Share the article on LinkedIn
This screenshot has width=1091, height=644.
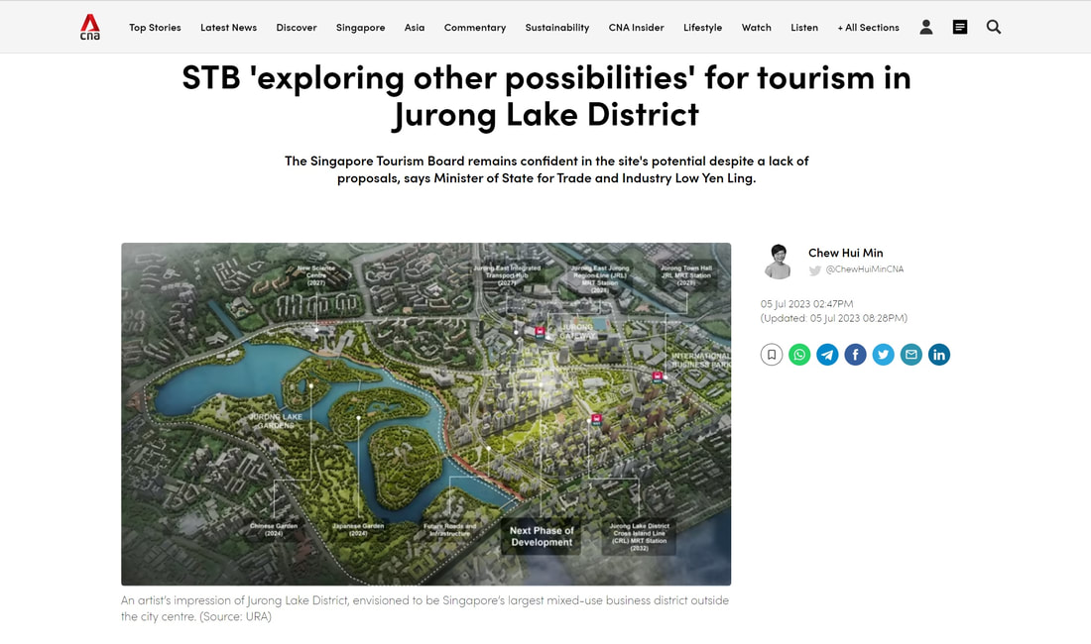(x=938, y=355)
